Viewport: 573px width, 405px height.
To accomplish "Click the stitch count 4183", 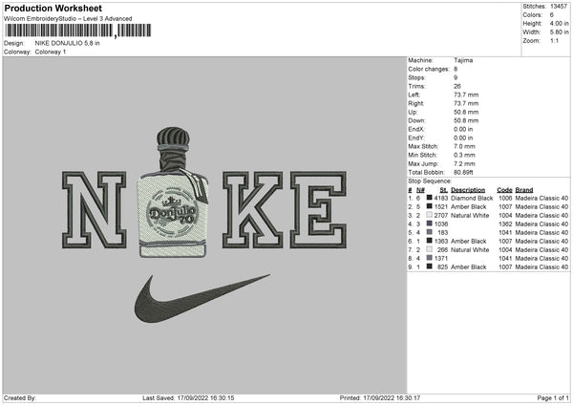I will [x=440, y=198].
